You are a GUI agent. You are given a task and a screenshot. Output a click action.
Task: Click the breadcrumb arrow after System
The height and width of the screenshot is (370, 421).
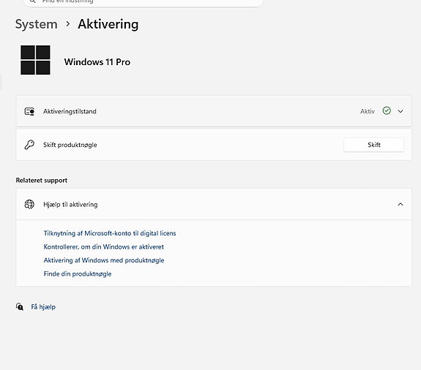[x=68, y=24]
